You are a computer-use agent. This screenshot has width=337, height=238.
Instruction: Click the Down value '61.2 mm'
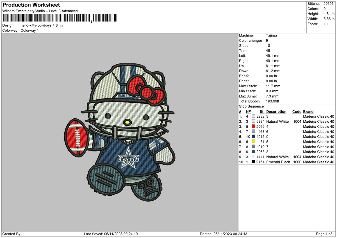click(x=273, y=71)
